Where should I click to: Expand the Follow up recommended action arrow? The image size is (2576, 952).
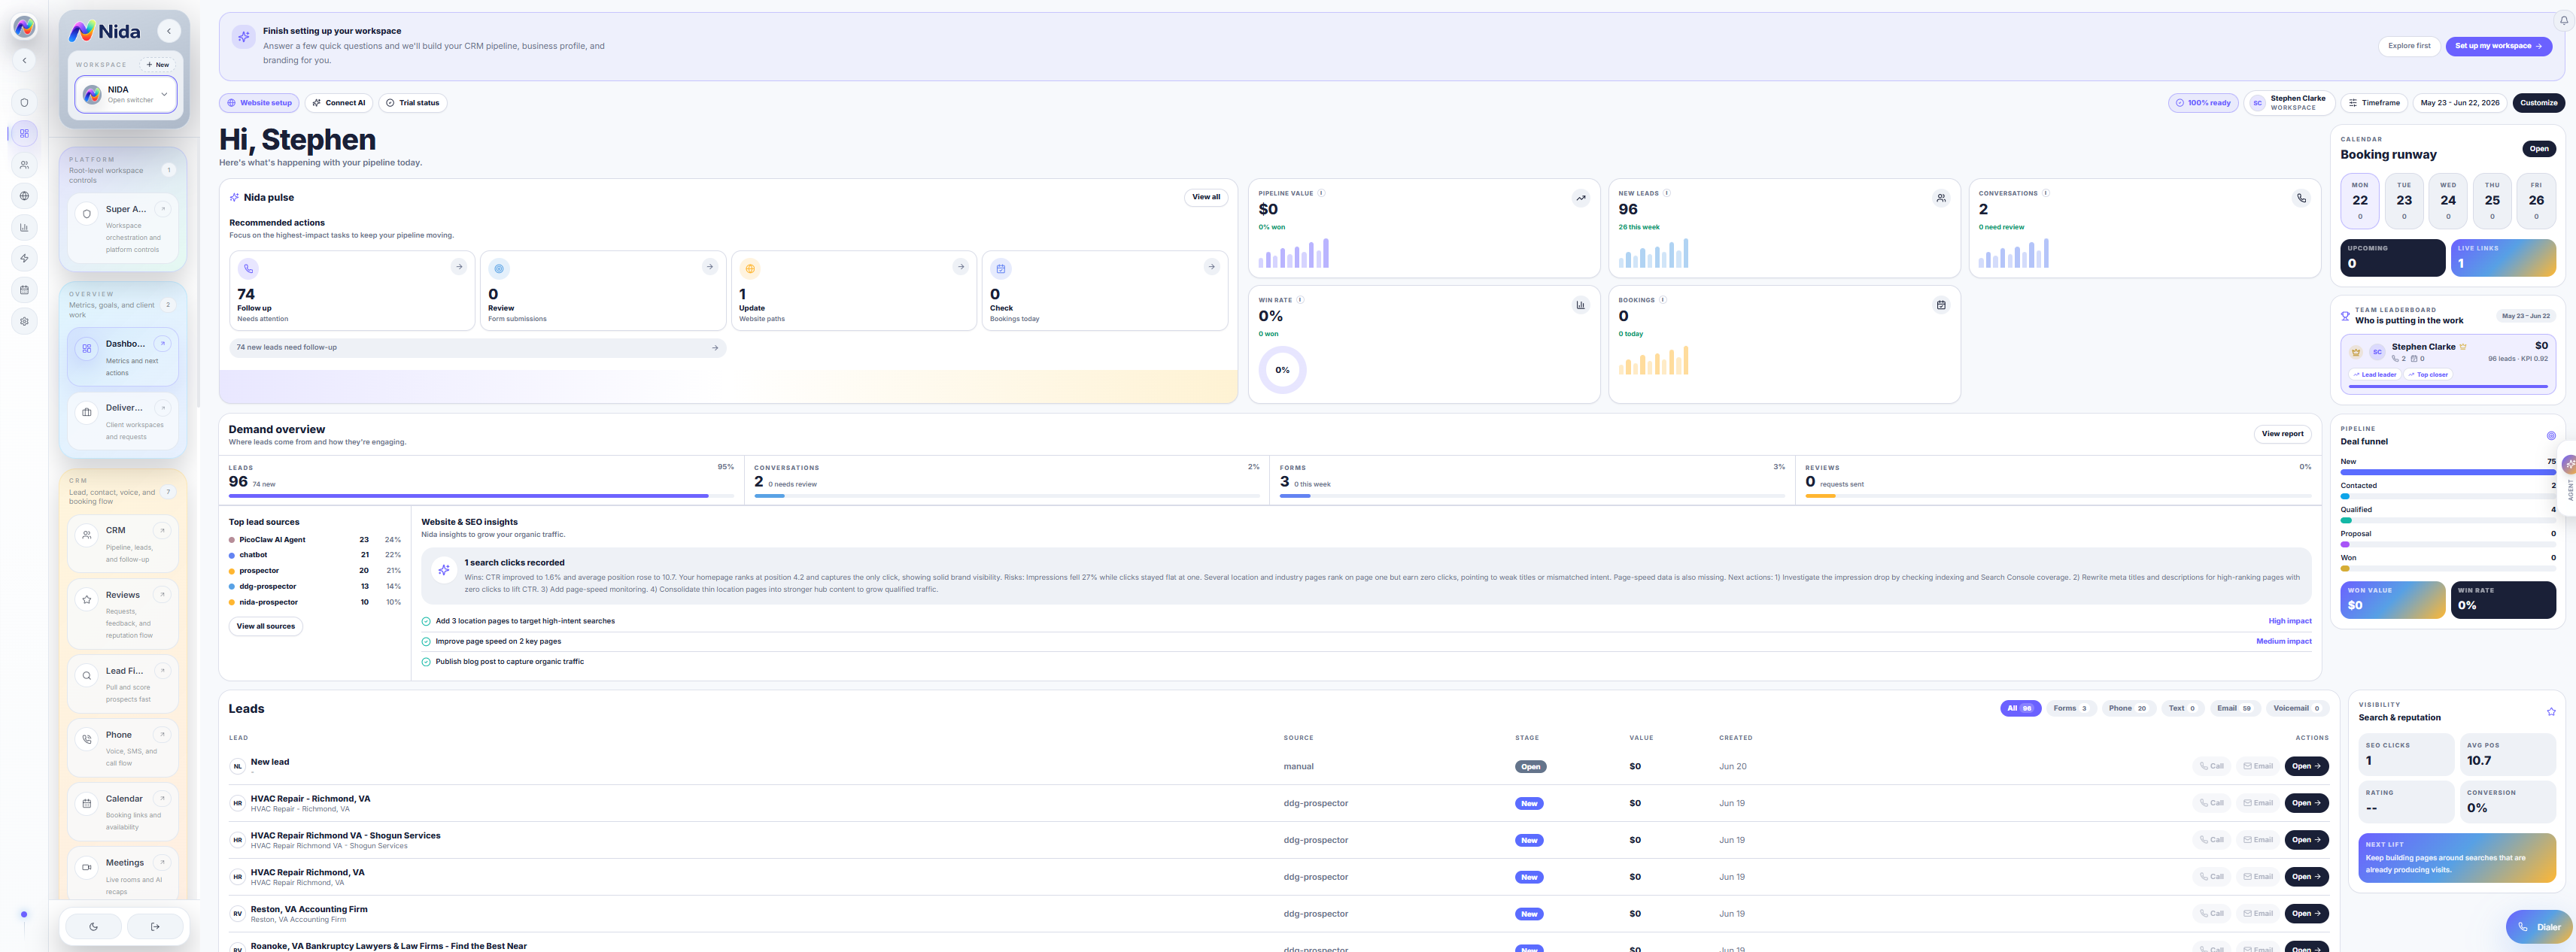459,267
